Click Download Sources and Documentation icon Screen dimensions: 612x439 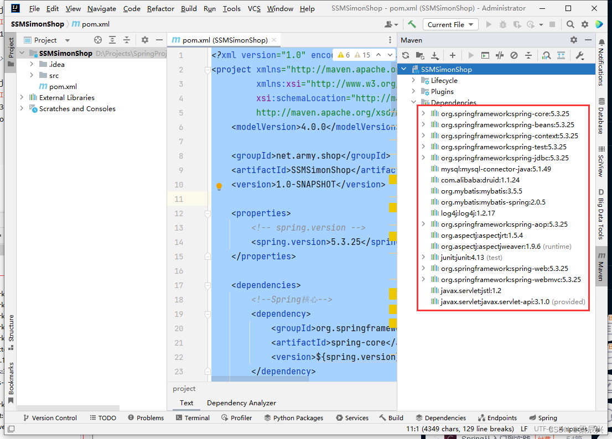pos(434,55)
